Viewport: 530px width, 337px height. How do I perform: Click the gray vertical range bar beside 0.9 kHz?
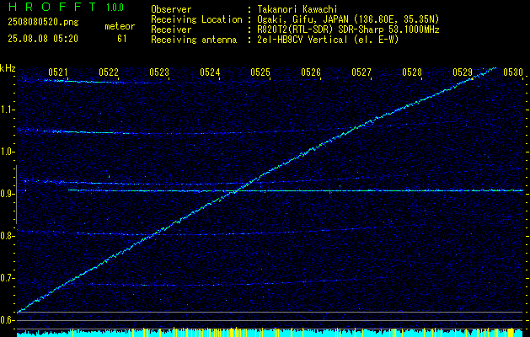pyautogui.click(x=16, y=195)
